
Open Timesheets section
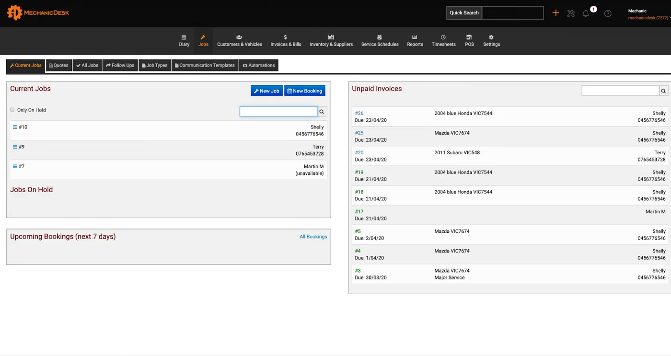[x=443, y=41]
